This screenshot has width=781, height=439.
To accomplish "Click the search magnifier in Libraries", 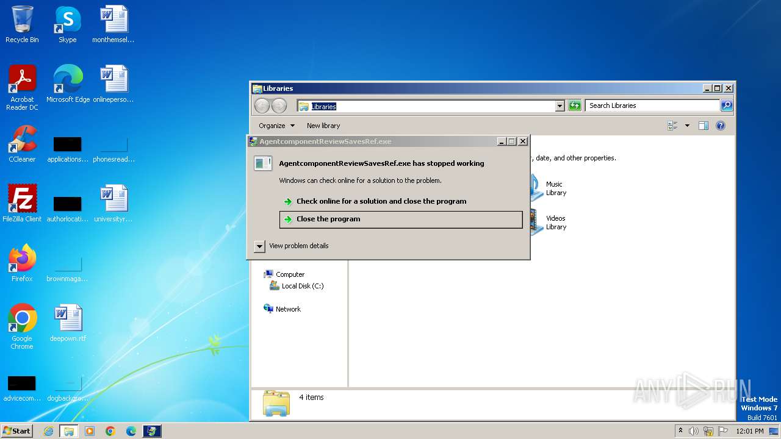I will 726,105.
